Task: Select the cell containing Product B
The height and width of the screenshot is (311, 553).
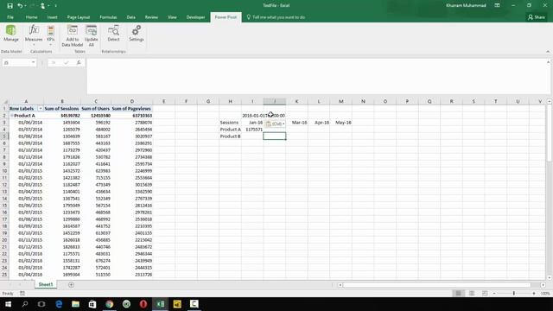Action: pos(231,136)
